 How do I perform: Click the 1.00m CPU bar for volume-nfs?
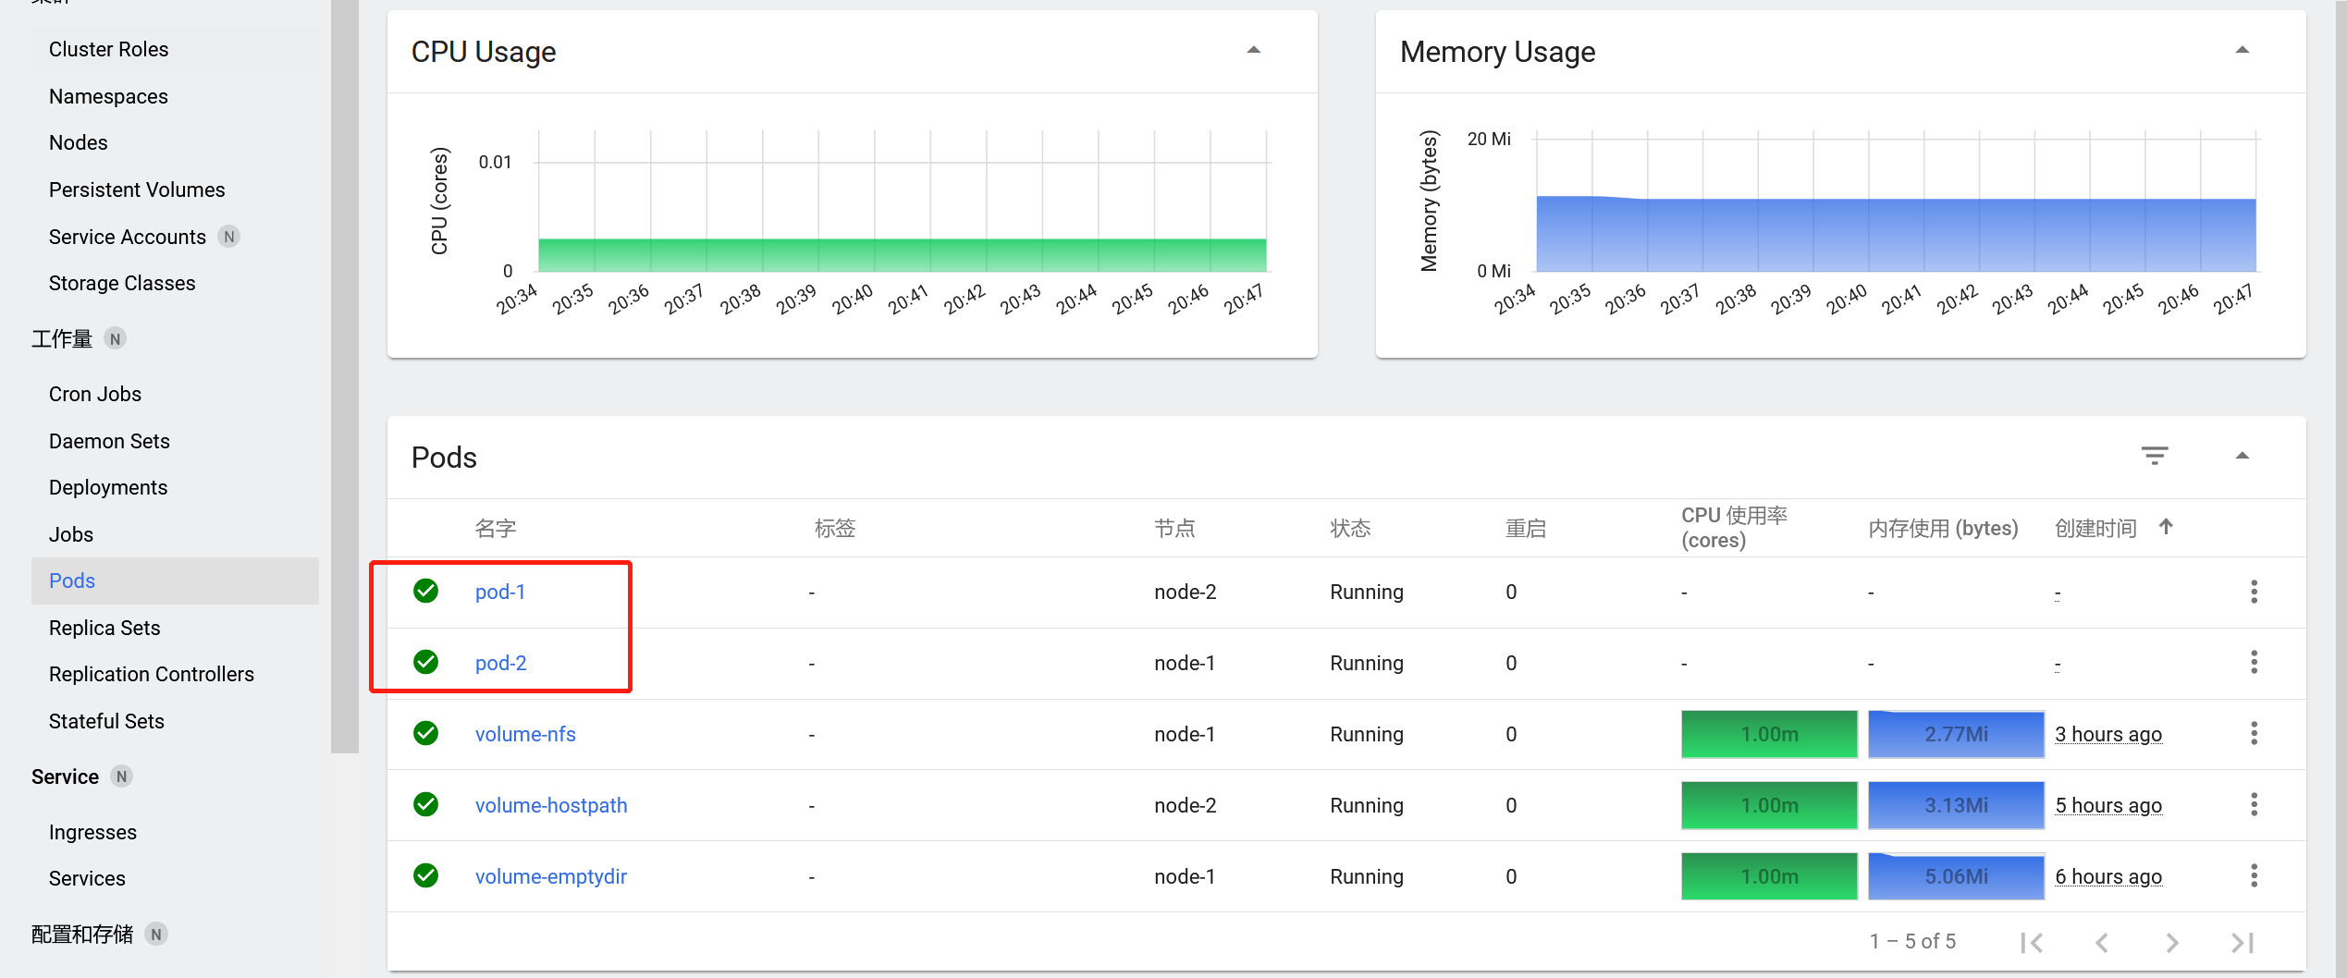pyautogui.click(x=1769, y=734)
